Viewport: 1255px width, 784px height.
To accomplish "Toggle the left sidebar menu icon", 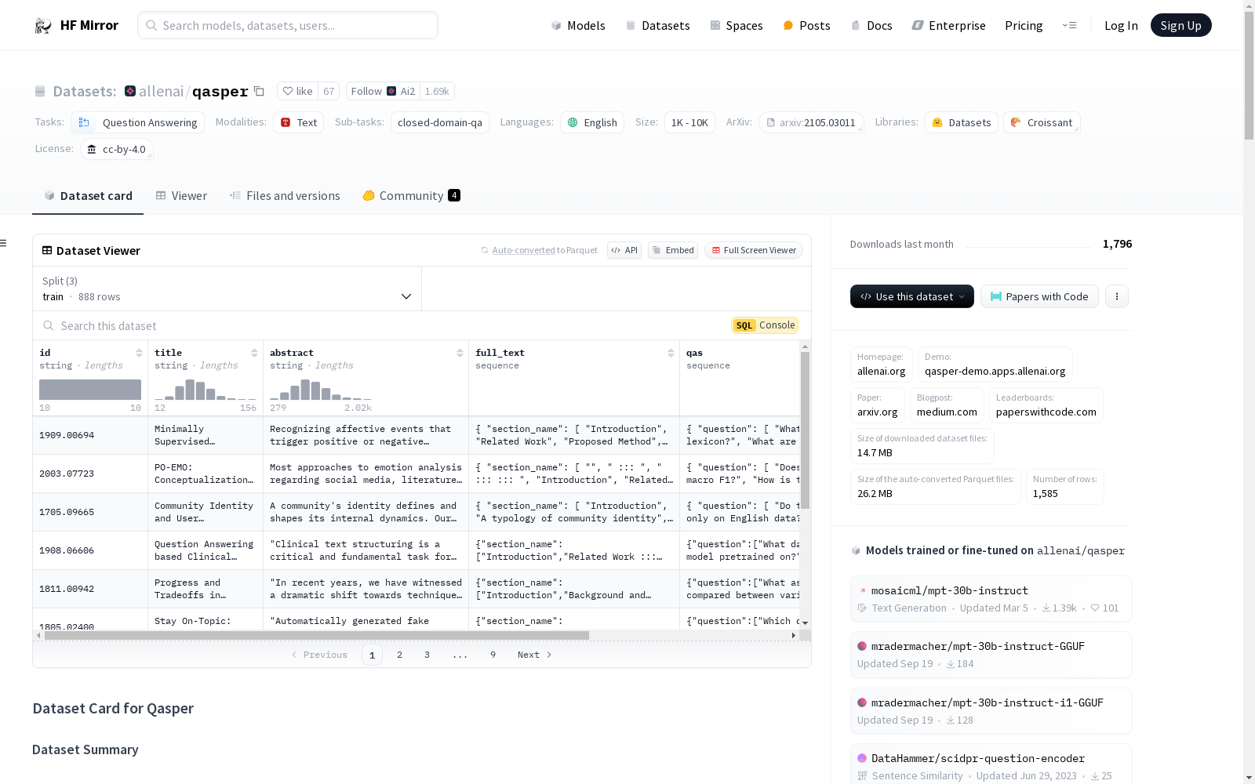I will pos(3,243).
